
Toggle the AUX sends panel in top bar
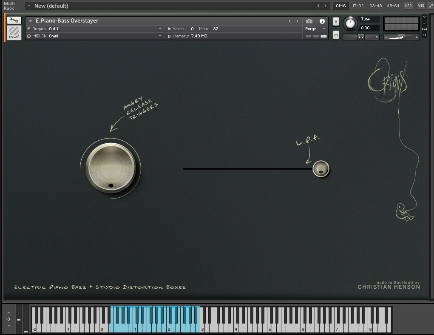click(420, 6)
